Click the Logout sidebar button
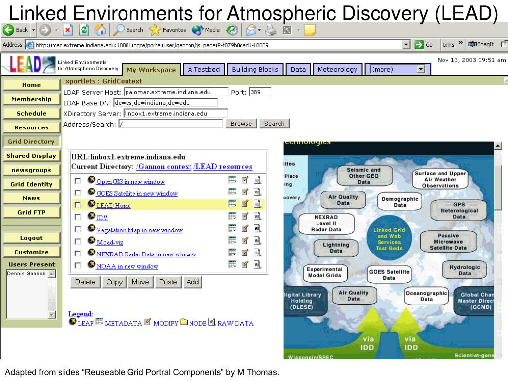The height and width of the screenshot is (381, 508). coord(31,238)
